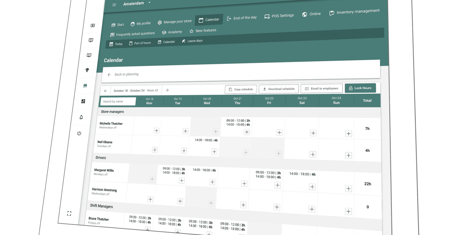Image resolution: width=471 pixels, height=235 pixels.
Task: Click the Search by name field
Action: click(x=118, y=101)
